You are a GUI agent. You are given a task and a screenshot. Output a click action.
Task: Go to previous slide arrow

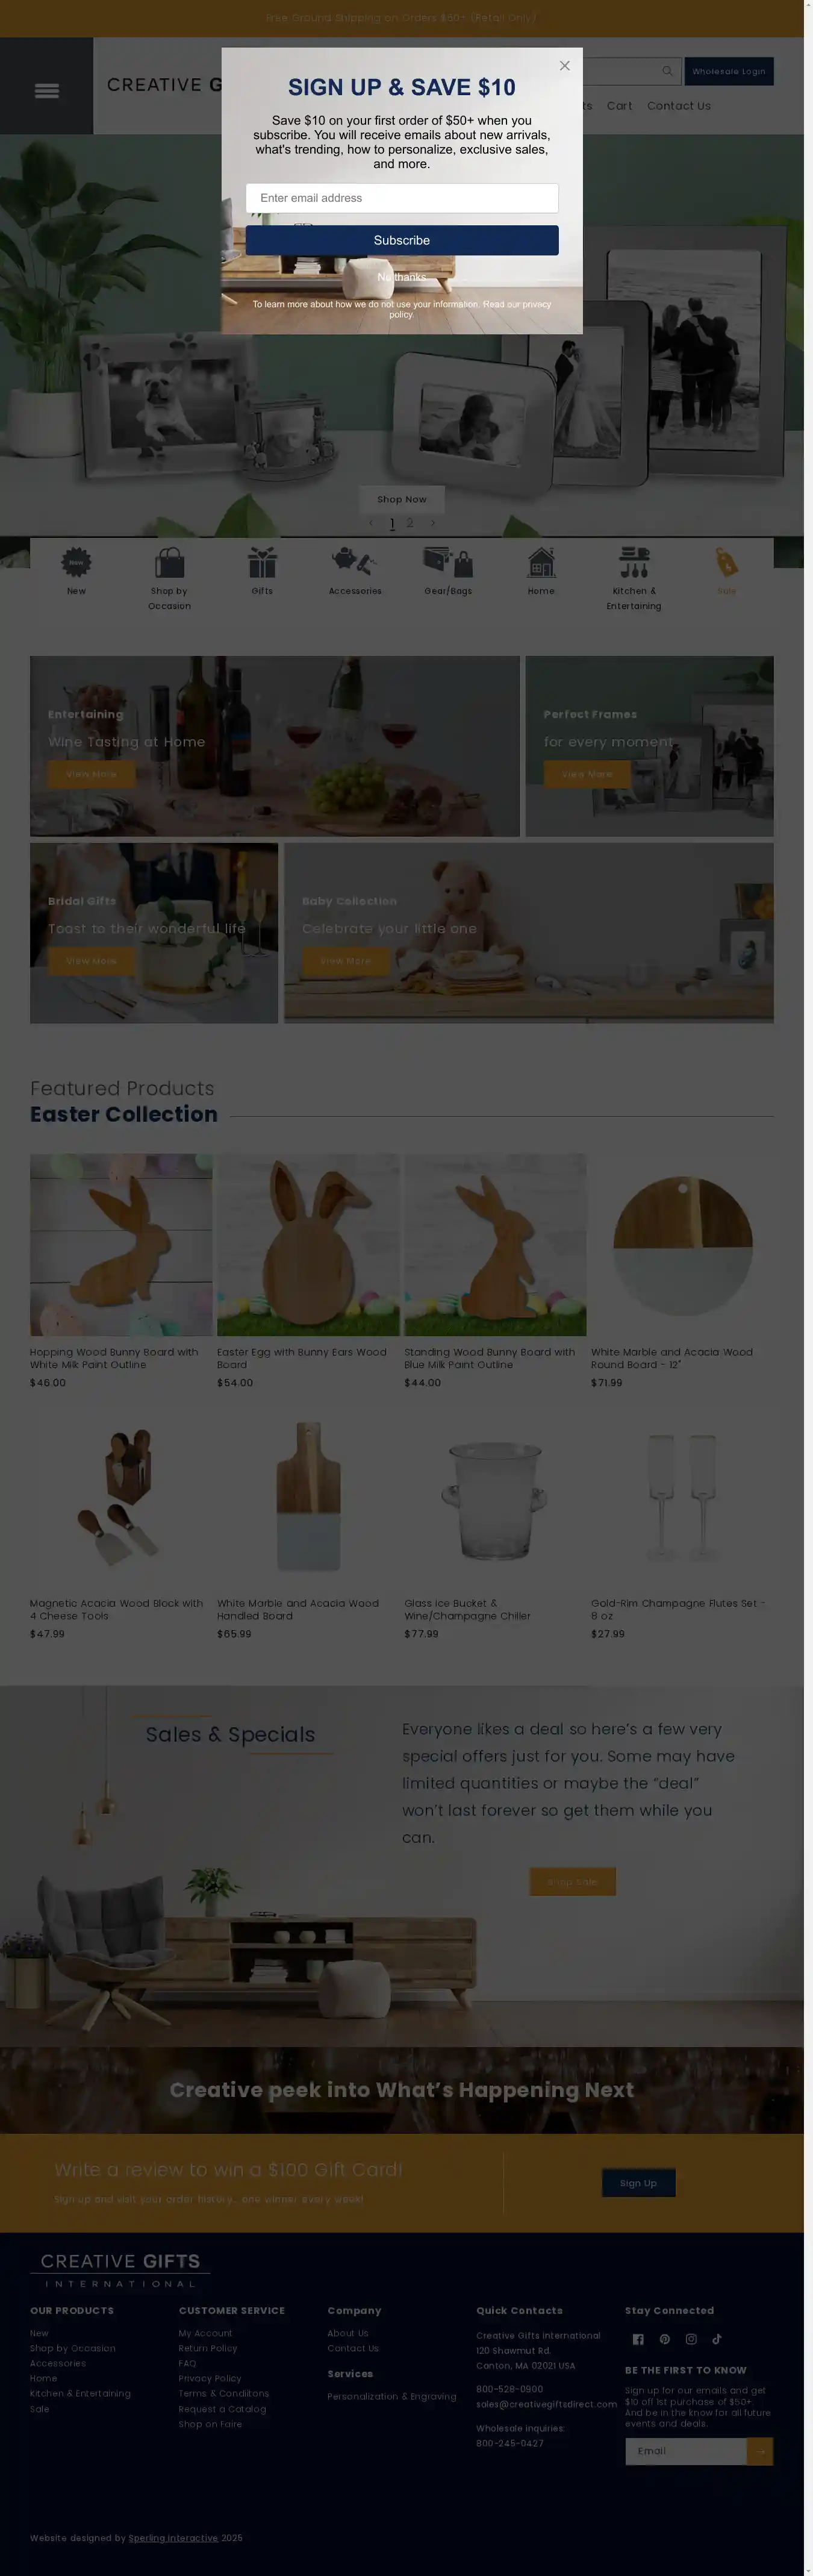pos(371,523)
